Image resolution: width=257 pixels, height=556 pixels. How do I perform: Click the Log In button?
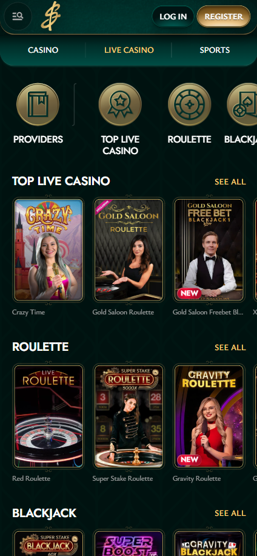coord(173,16)
